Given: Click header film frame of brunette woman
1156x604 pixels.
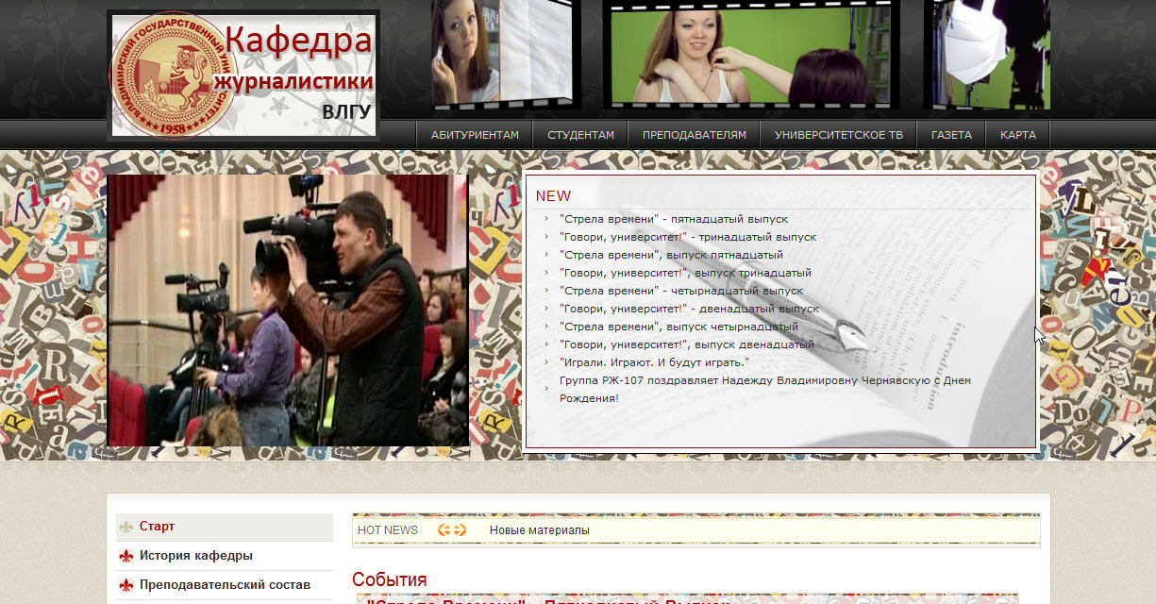Looking at the screenshot, I should (502, 53).
